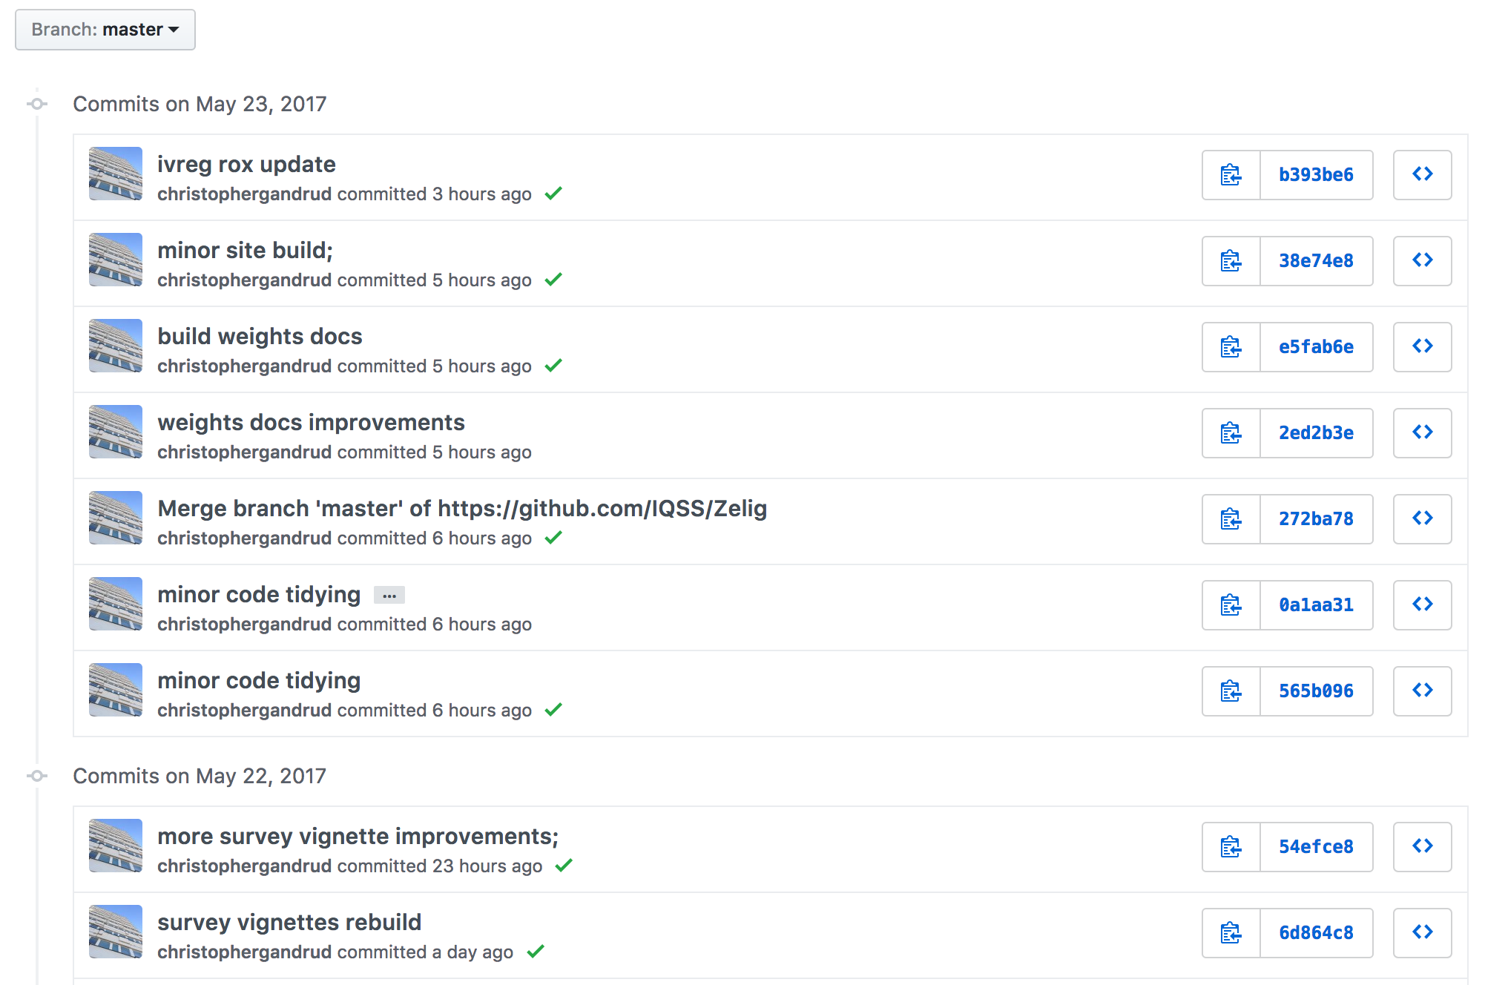Open commit hash 38e74e8 link
Image resolution: width=1485 pixels, height=985 pixels.
tap(1316, 261)
